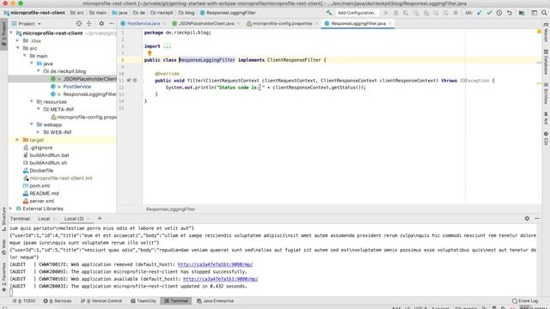Image resolution: width=550 pixels, height=309 pixels.
Task: Open the first AUDIT URL link
Action: pos(215,264)
